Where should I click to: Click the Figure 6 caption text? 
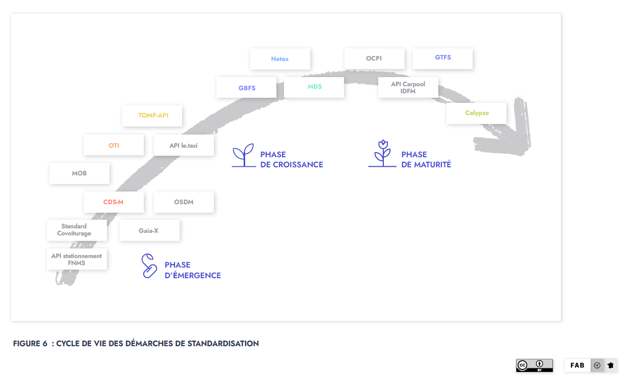coord(135,343)
